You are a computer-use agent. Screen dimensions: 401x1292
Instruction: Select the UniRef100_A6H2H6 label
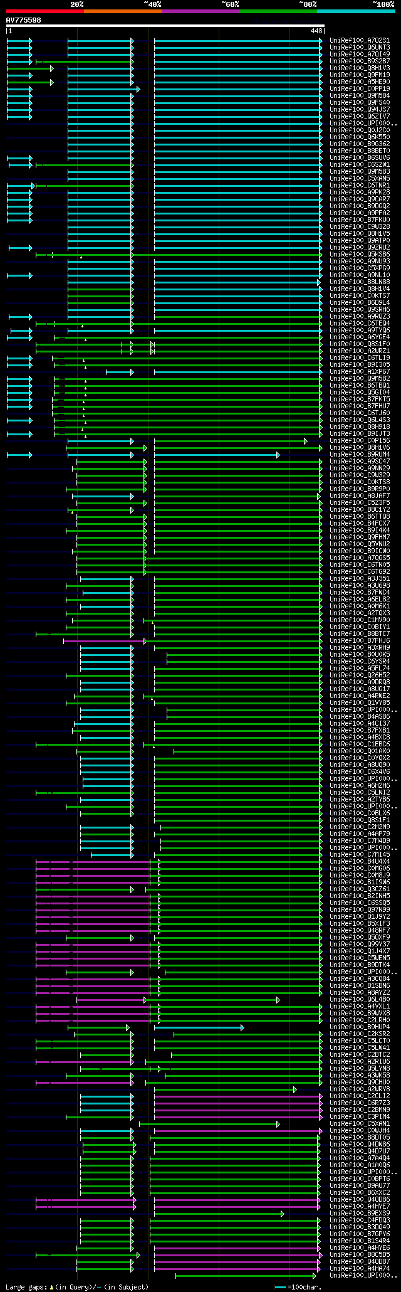[x=360, y=785]
